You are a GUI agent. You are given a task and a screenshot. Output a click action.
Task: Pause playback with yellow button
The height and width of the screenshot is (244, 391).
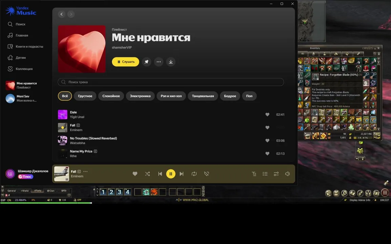(x=171, y=174)
